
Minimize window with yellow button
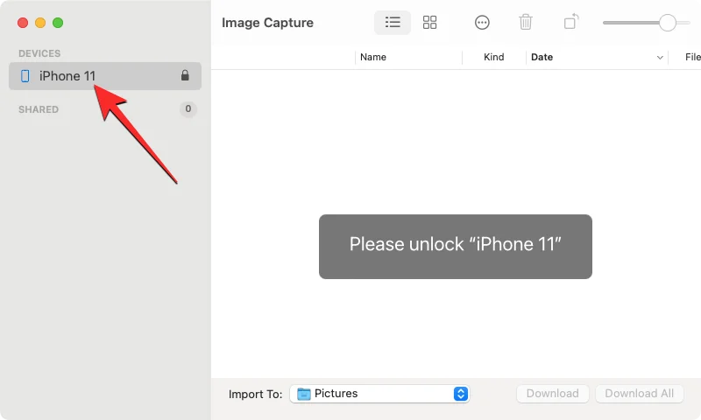(40, 23)
